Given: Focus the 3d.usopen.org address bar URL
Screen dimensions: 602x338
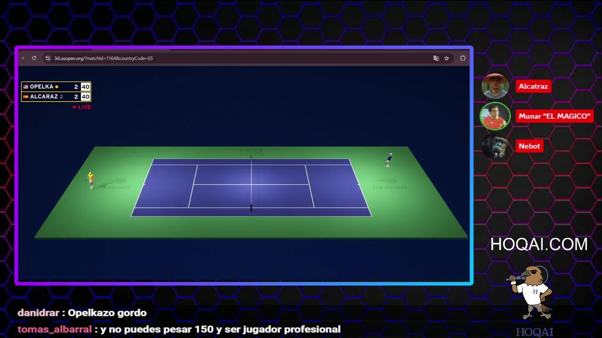Looking at the screenshot, I should pos(103,58).
